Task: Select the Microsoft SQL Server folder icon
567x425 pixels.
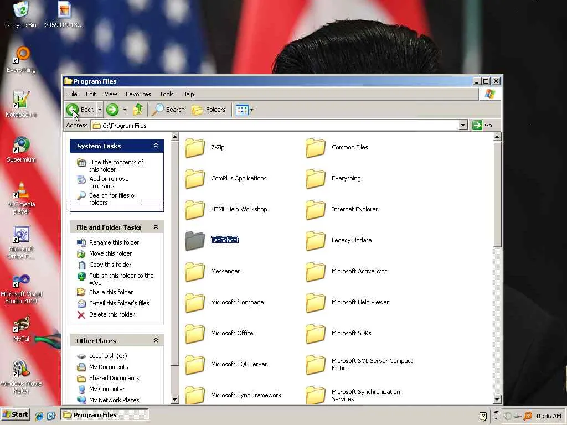Action: [x=195, y=364]
